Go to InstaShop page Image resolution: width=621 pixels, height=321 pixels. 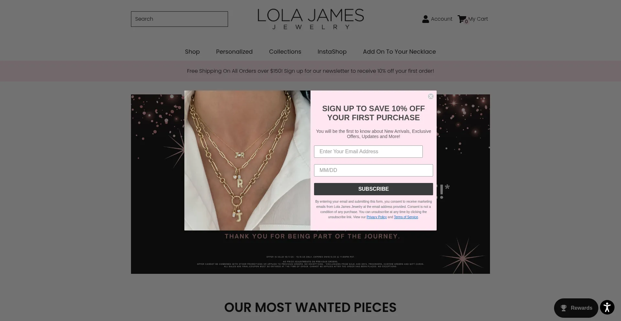(332, 52)
